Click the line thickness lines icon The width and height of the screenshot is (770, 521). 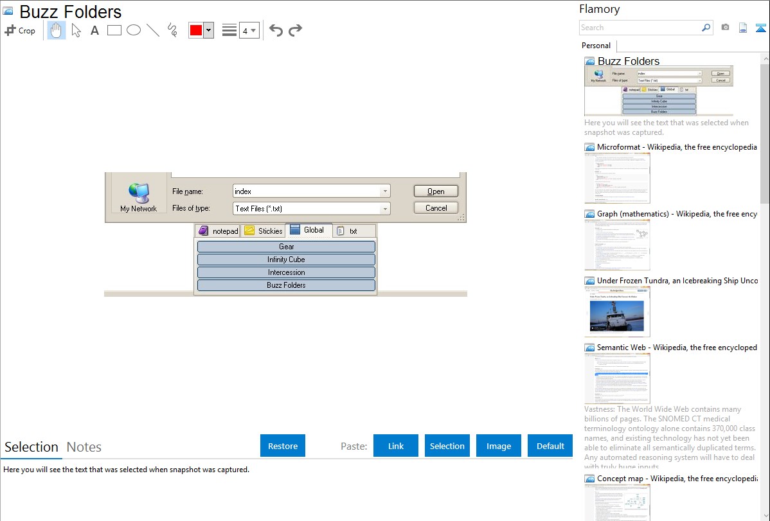[x=229, y=30]
